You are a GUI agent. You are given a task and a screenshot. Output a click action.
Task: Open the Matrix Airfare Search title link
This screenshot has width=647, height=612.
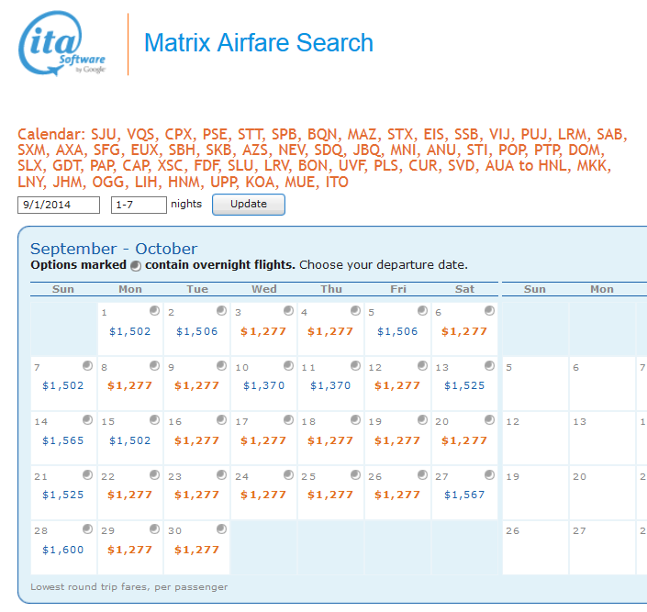click(x=259, y=43)
